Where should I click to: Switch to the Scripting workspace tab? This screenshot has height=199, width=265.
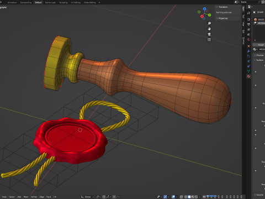tap(63, 2)
